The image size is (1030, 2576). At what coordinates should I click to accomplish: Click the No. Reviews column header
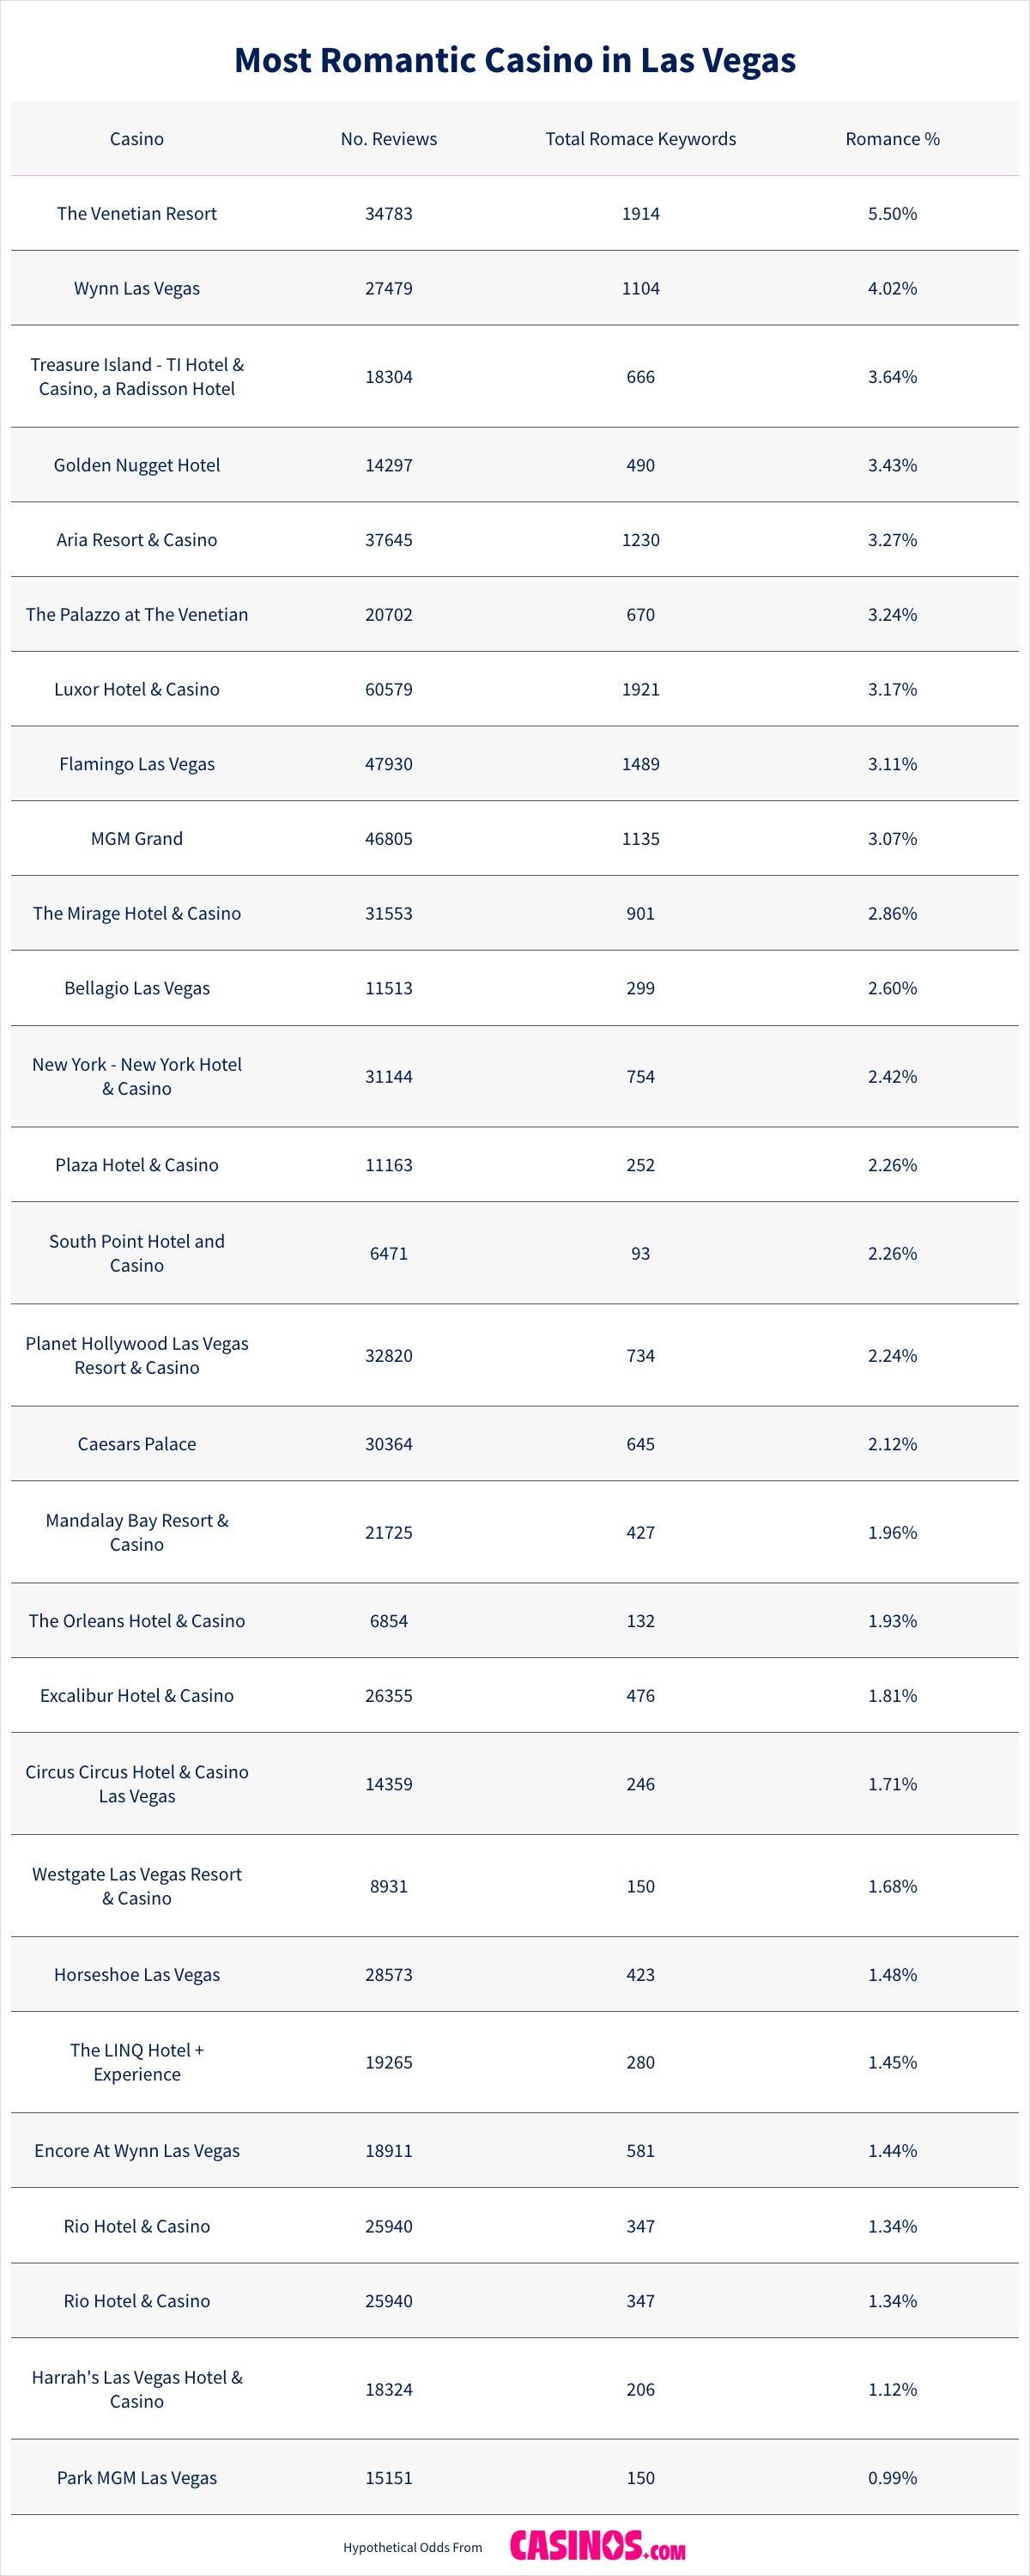(388, 139)
